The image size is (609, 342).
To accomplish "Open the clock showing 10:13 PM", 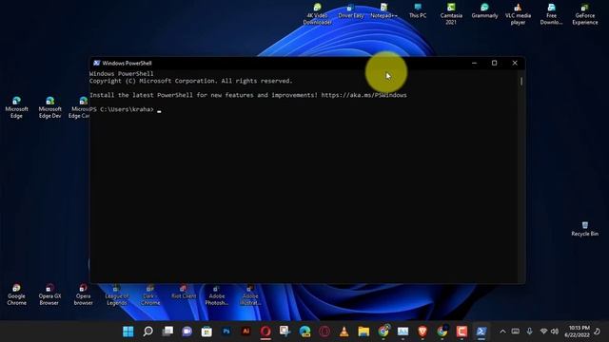I will click(578, 332).
